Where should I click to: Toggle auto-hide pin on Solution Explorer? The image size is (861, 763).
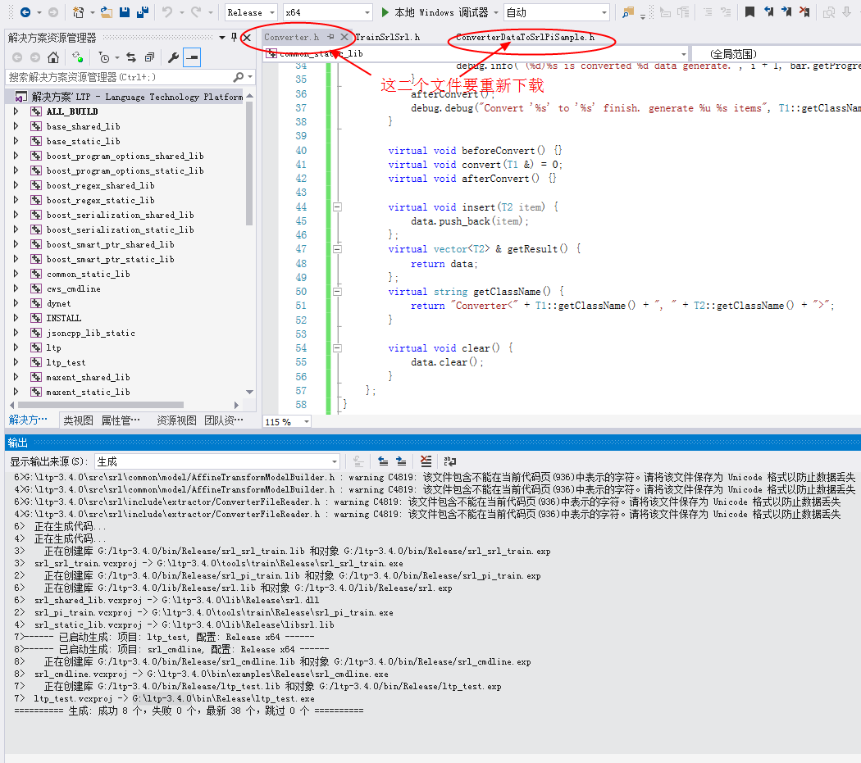pos(234,36)
